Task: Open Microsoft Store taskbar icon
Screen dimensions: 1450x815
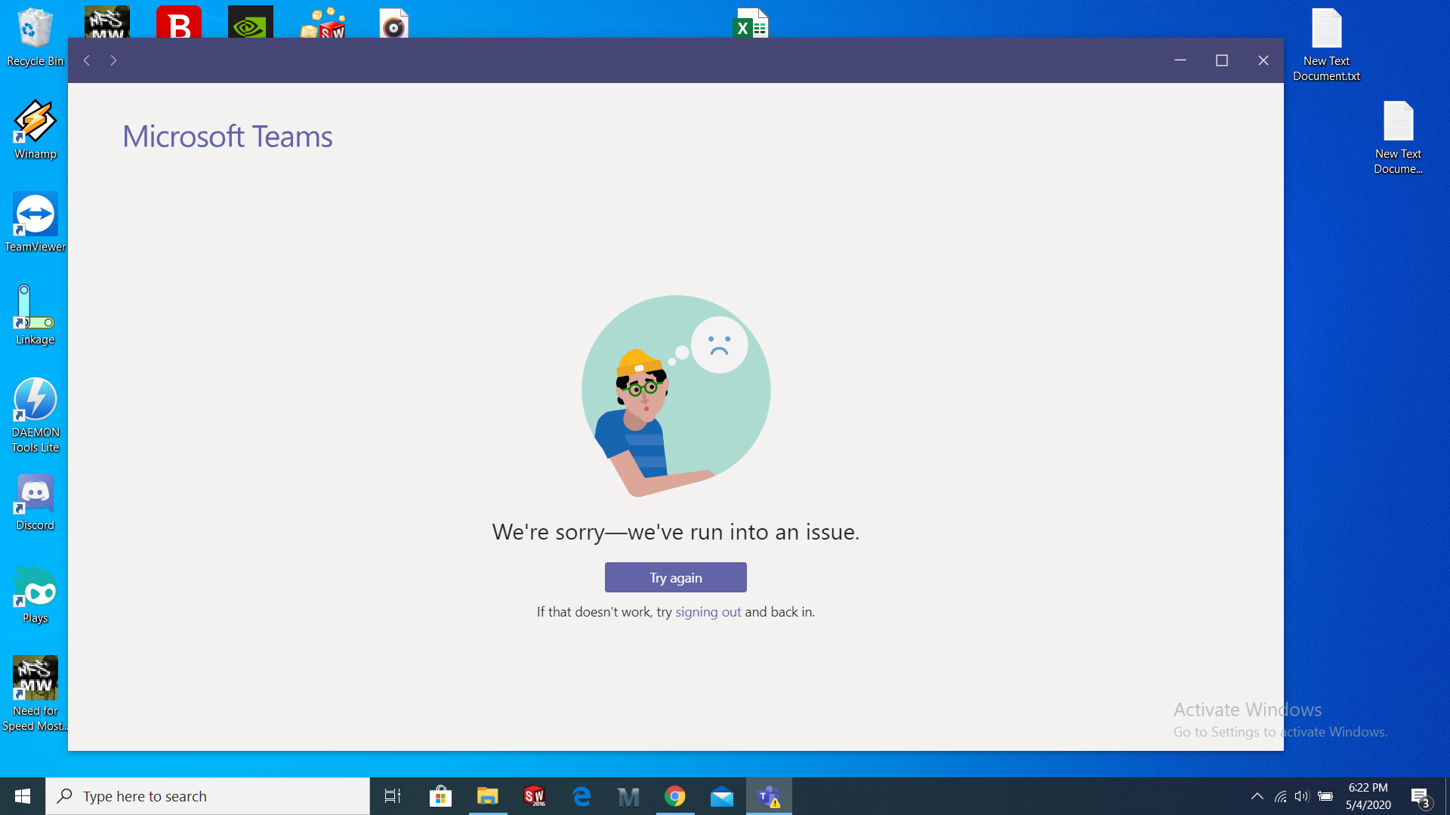Action: pos(440,796)
